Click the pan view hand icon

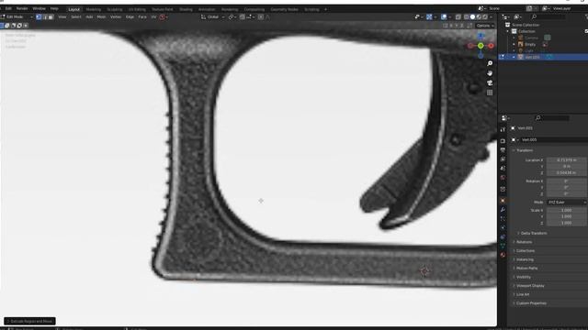(x=490, y=73)
